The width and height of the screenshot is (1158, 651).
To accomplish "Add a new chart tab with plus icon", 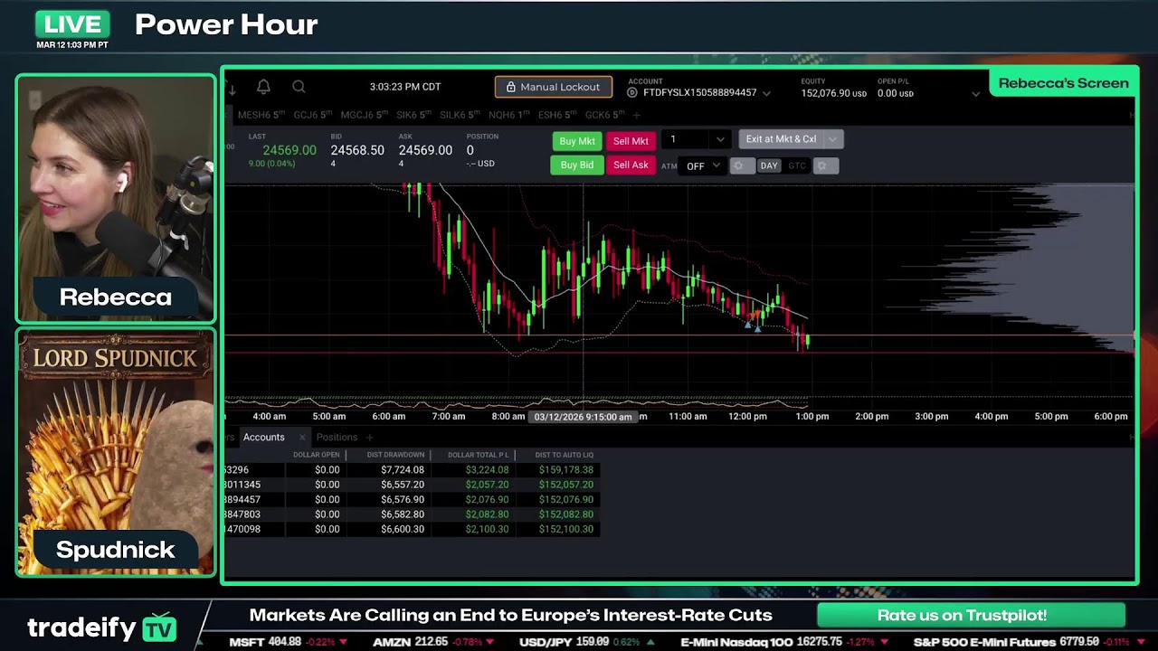I will coord(636,115).
